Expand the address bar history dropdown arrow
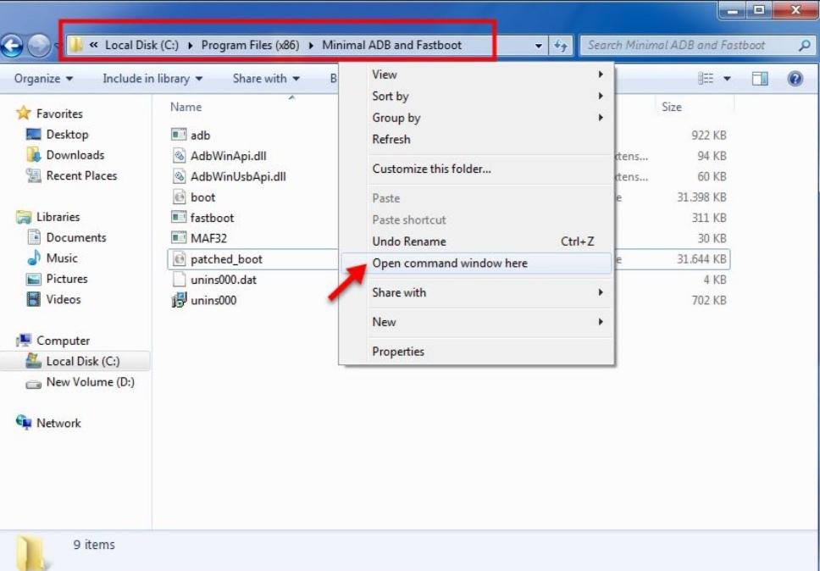The height and width of the screenshot is (571, 820). point(538,46)
